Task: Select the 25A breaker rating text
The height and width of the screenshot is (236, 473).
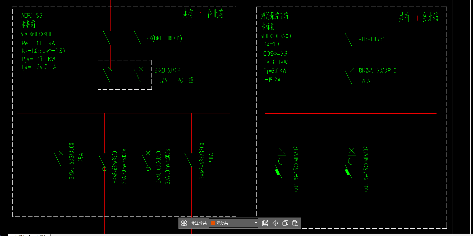Action: click(81, 157)
